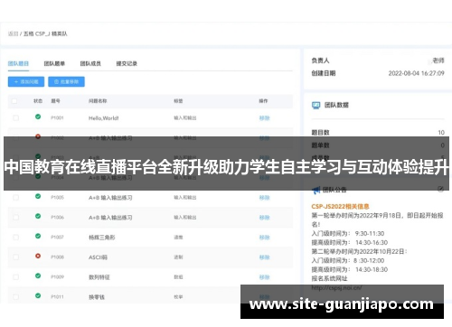Screen dimensions: 452x327
Task: Click the CSP-JS2022相关信息 announcement heading
Action: [x=340, y=207]
